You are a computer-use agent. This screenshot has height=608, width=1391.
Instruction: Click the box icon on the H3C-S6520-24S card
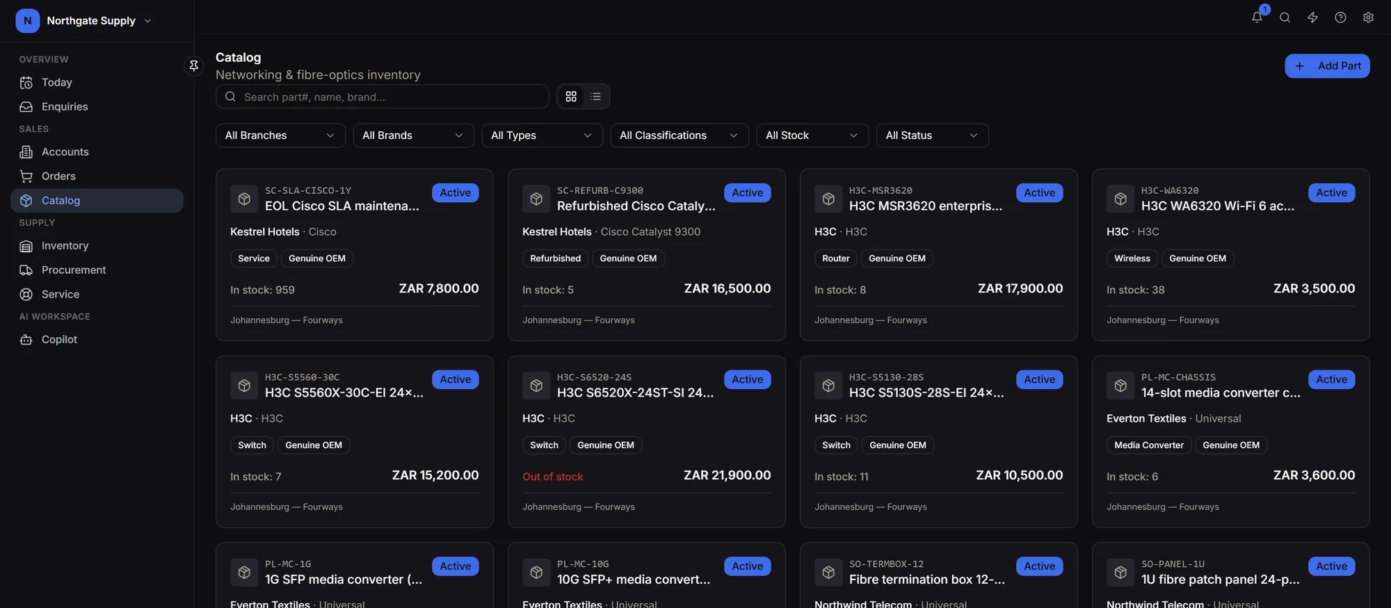point(536,386)
